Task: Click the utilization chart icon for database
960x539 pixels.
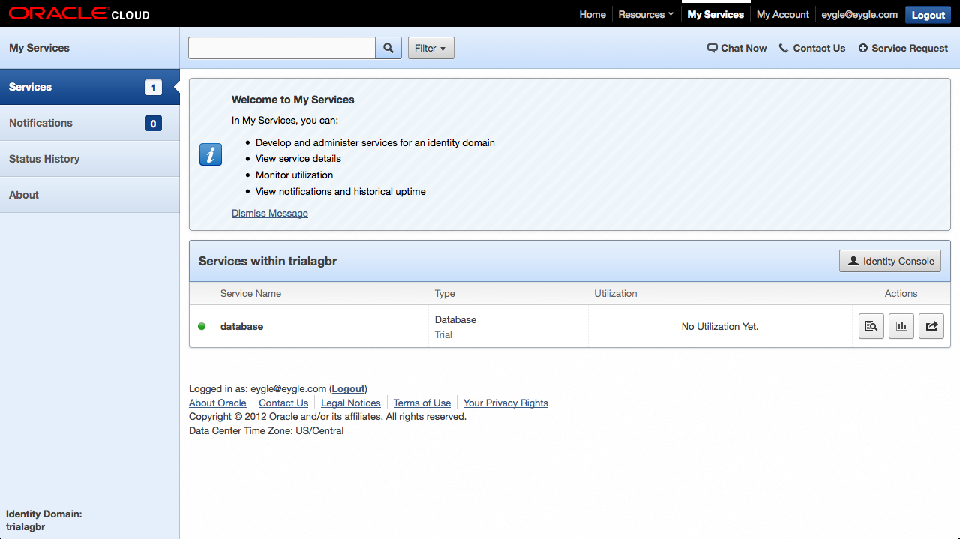Action: coord(901,326)
